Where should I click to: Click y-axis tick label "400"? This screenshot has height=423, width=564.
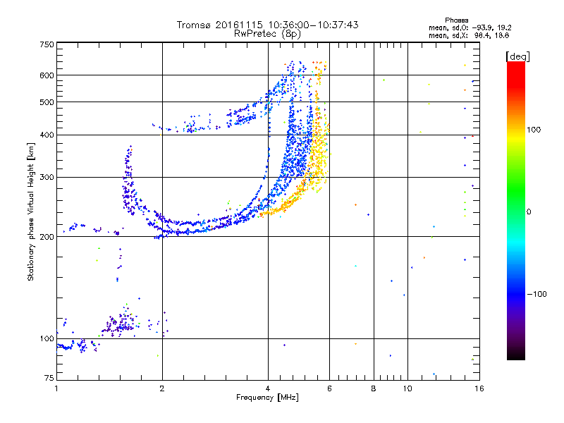click(x=47, y=135)
